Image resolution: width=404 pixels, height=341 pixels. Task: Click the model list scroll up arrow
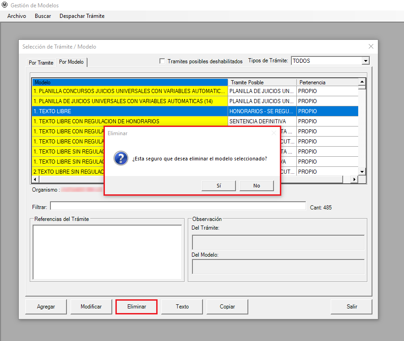coord(362,82)
